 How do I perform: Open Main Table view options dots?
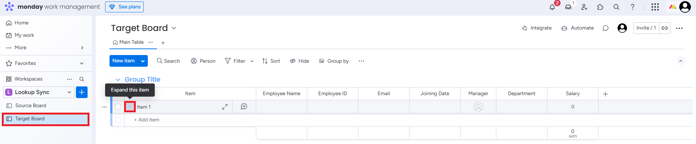tap(151, 42)
